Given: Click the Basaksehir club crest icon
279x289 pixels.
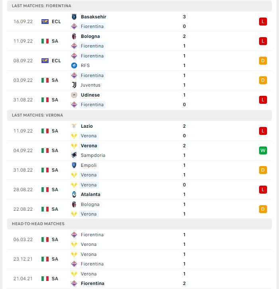Looking at the screenshot, I should [x=74, y=17].
